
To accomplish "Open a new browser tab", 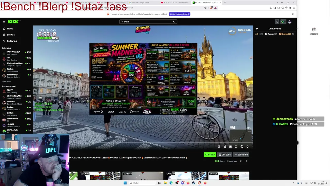I will click(x=225, y=3).
